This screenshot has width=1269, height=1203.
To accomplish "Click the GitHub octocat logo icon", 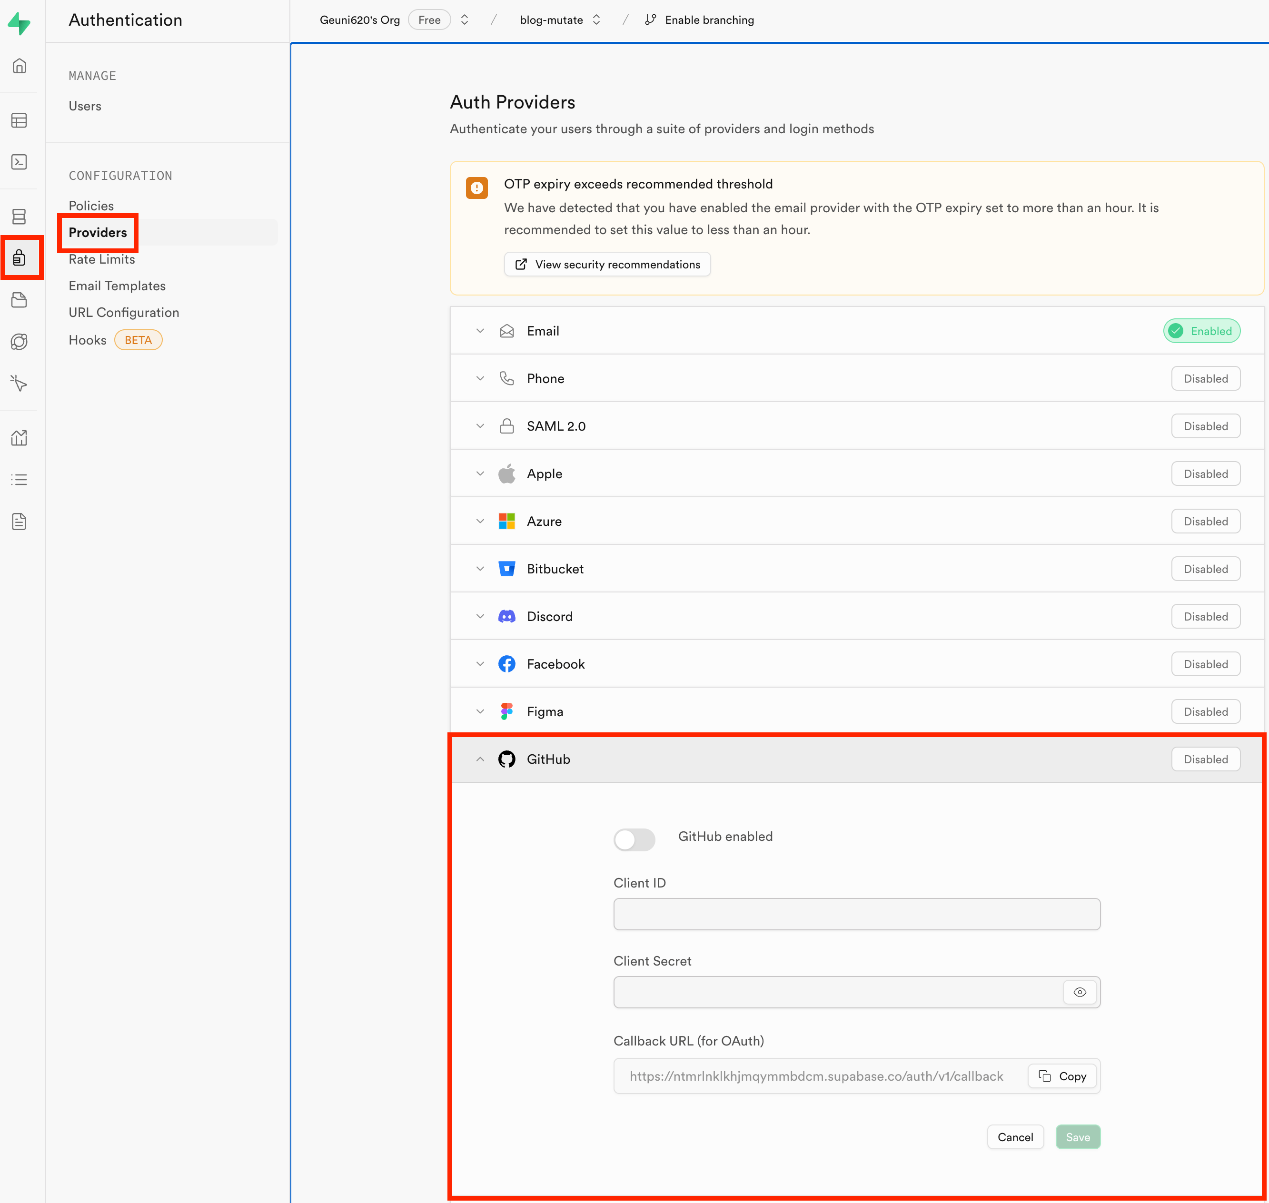I will (507, 759).
